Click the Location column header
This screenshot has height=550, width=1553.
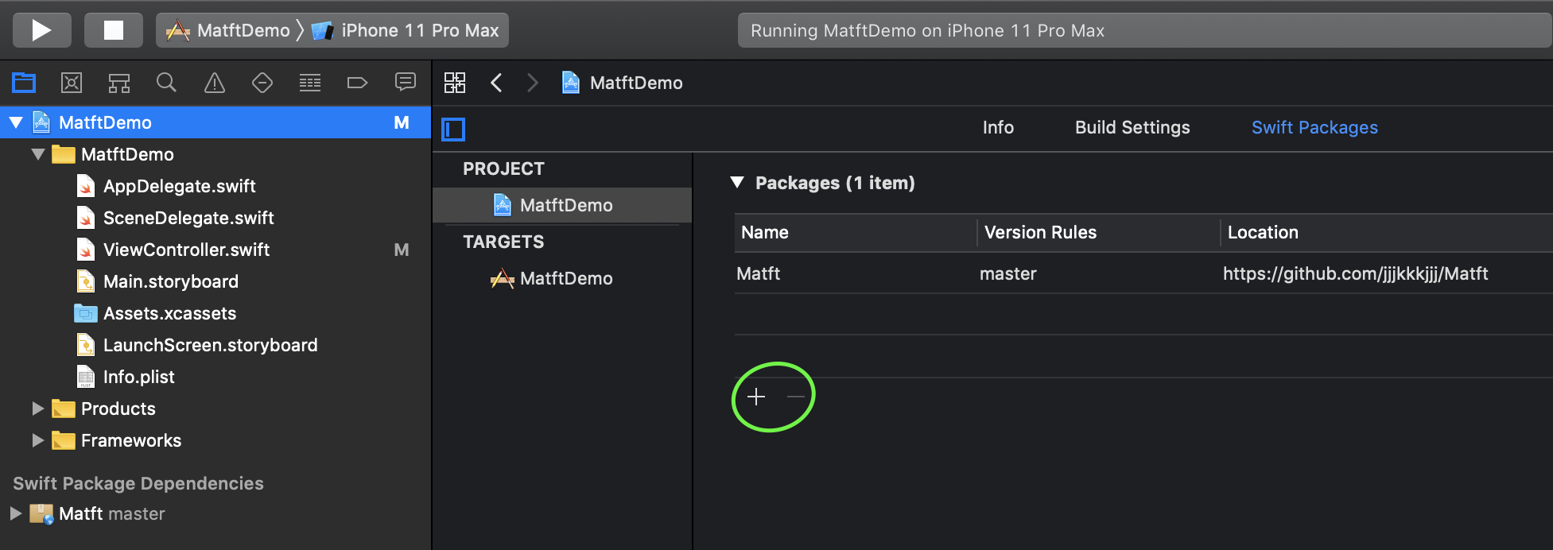(x=1386, y=233)
